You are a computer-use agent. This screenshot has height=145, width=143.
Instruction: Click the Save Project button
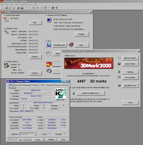click(x=130, y=64)
